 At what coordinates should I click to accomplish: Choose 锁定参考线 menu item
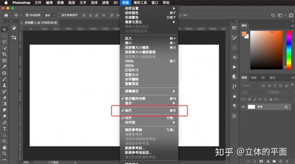(x=149, y=130)
